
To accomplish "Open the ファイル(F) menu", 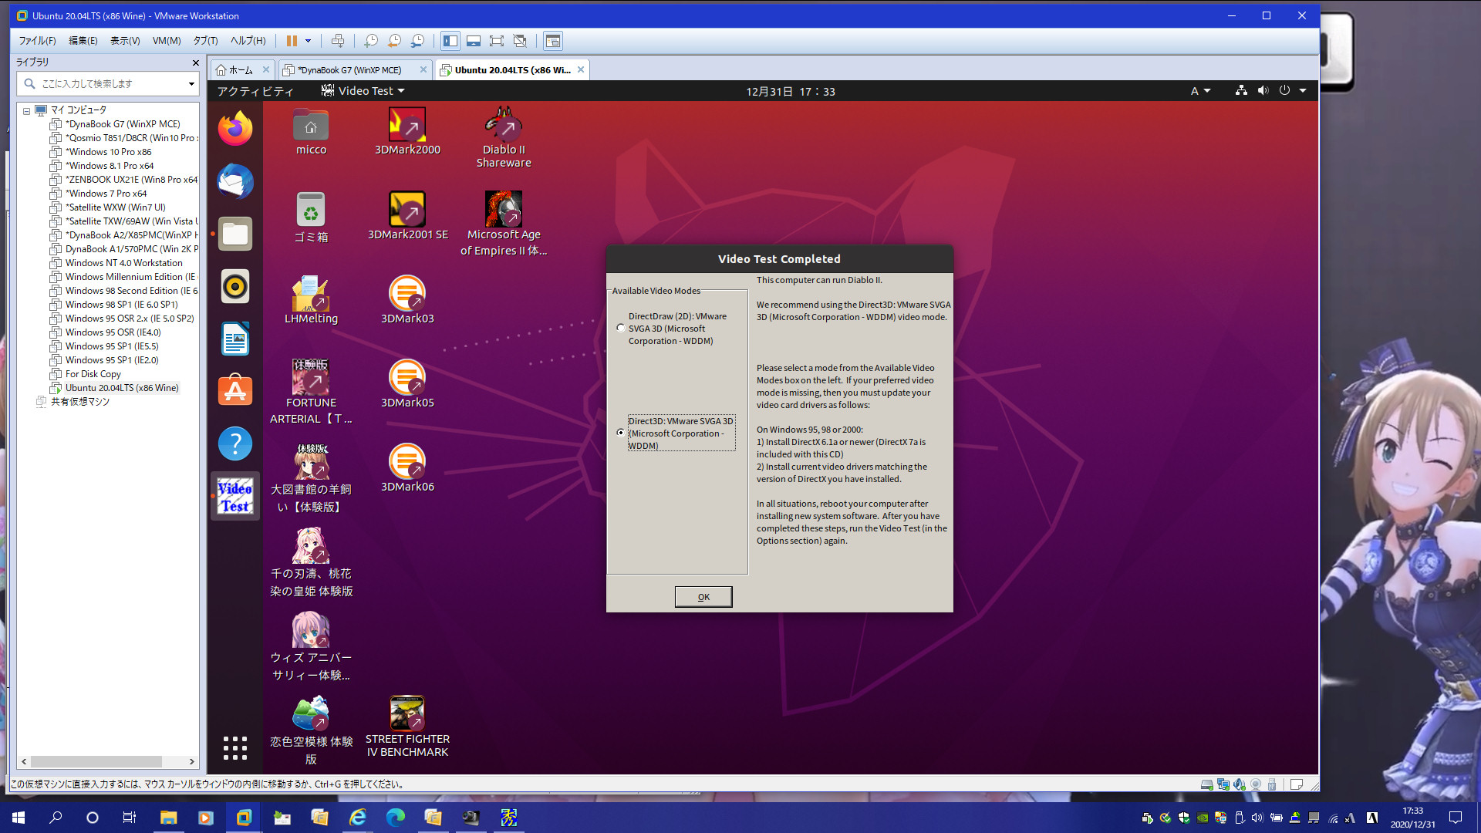I will (x=38, y=41).
